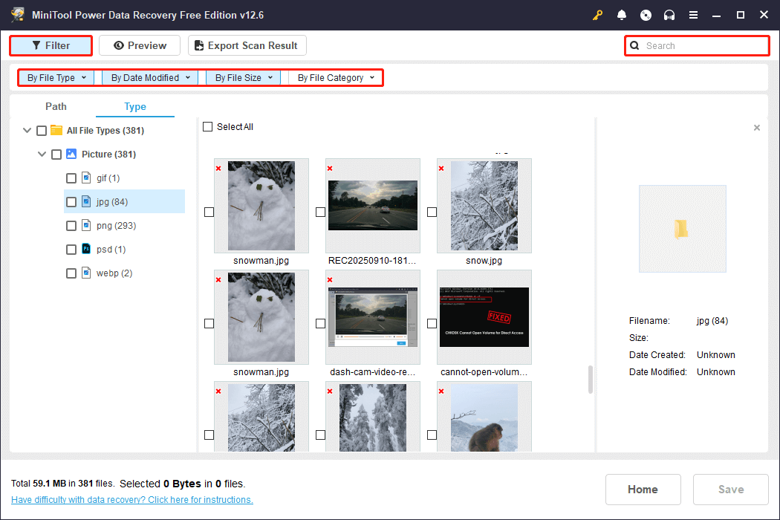Open notifications via the bell icon
This screenshot has width=780, height=520.
(622, 14)
